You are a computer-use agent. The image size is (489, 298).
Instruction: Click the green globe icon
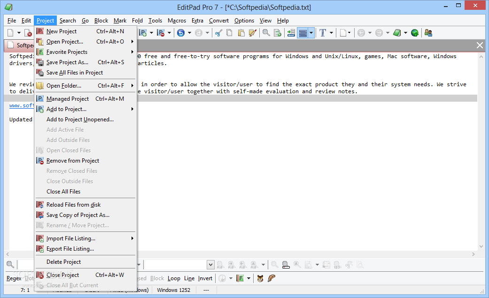pos(414,33)
